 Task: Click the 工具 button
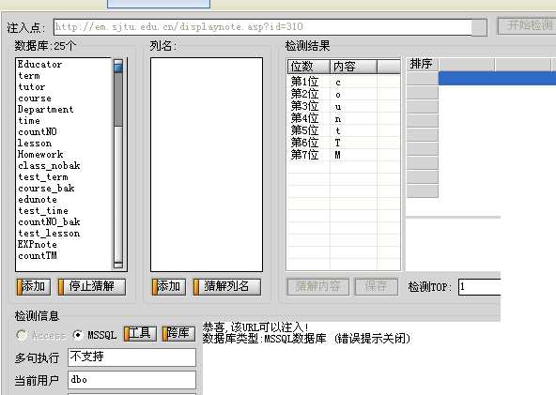(141, 334)
